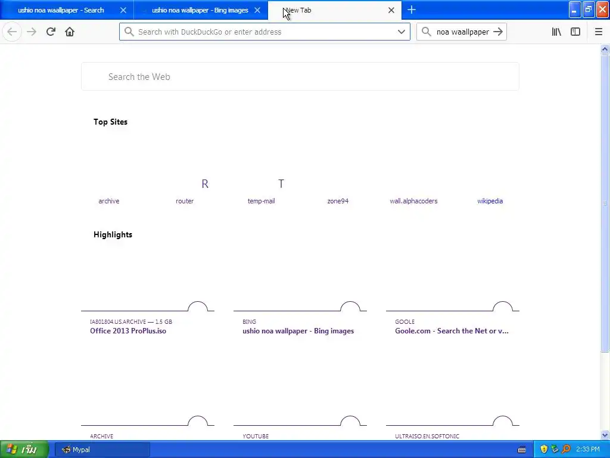The width and height of the screenshot is (610, 458).
Task: Click the GOOLE source label
Action: coord(404,321)
